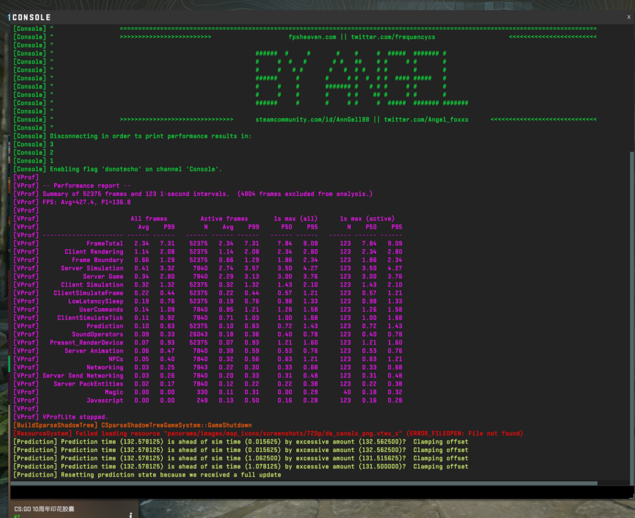Click the CONSOLE title text

coord(31,17)
